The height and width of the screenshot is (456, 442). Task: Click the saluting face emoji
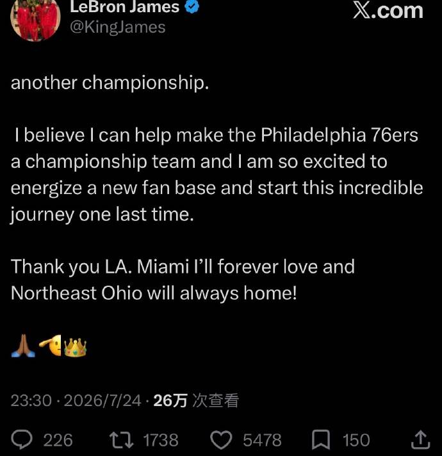[51, 345]
